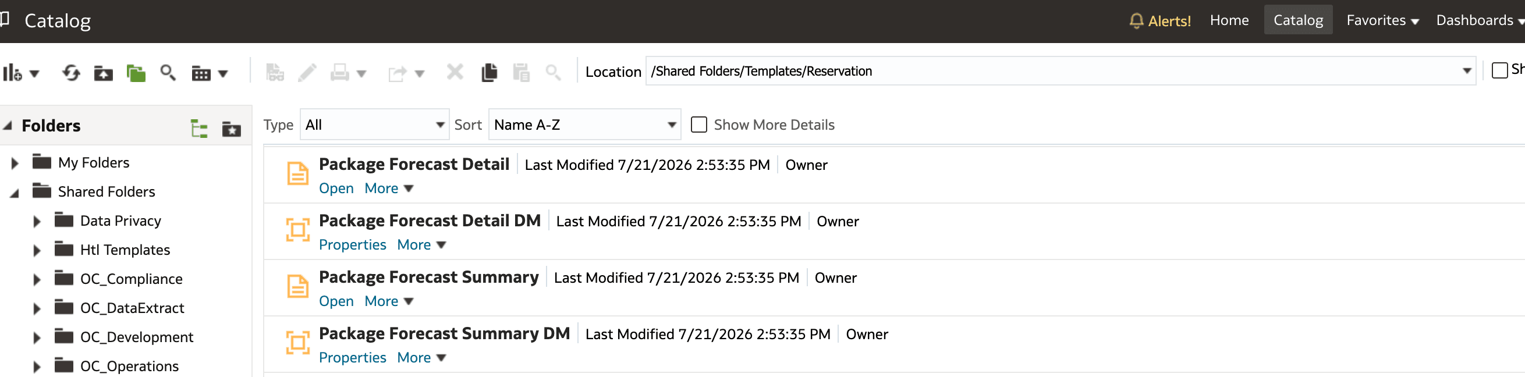Image resolution: width=1525 pixels, height=377 pixels.
Task: Go up one folder level
Action: pos(103,73)
